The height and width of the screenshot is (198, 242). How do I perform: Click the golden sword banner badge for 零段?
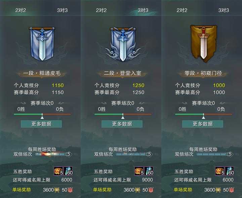pos(203,44)
